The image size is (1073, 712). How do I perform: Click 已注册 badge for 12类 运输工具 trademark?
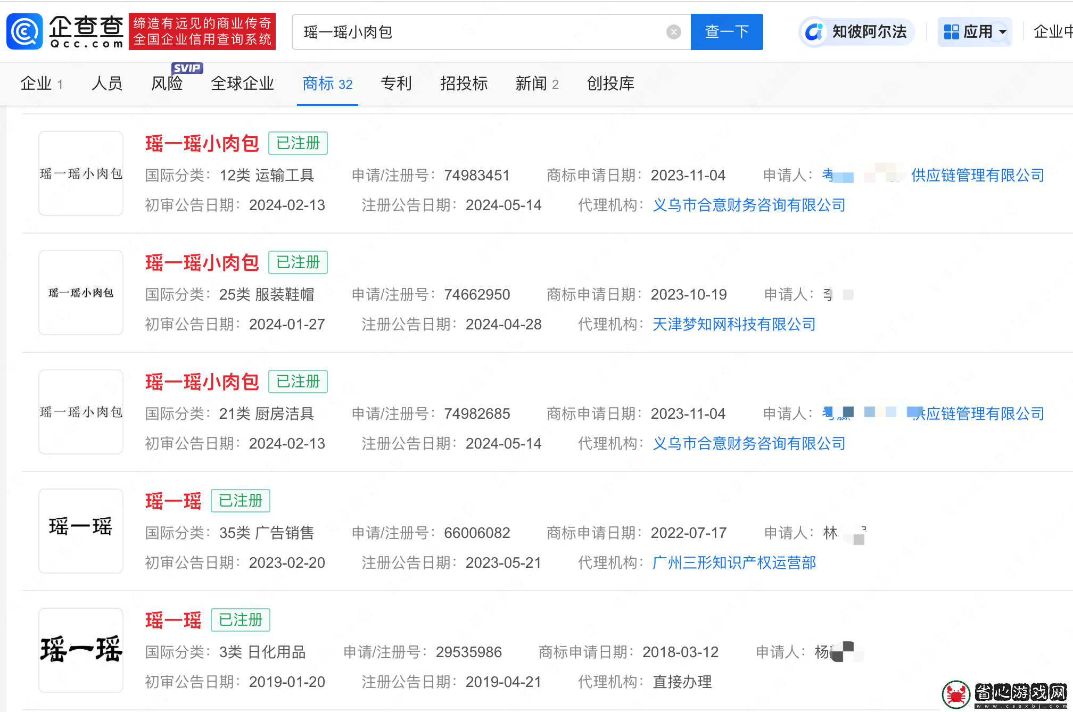pos(298,143)
